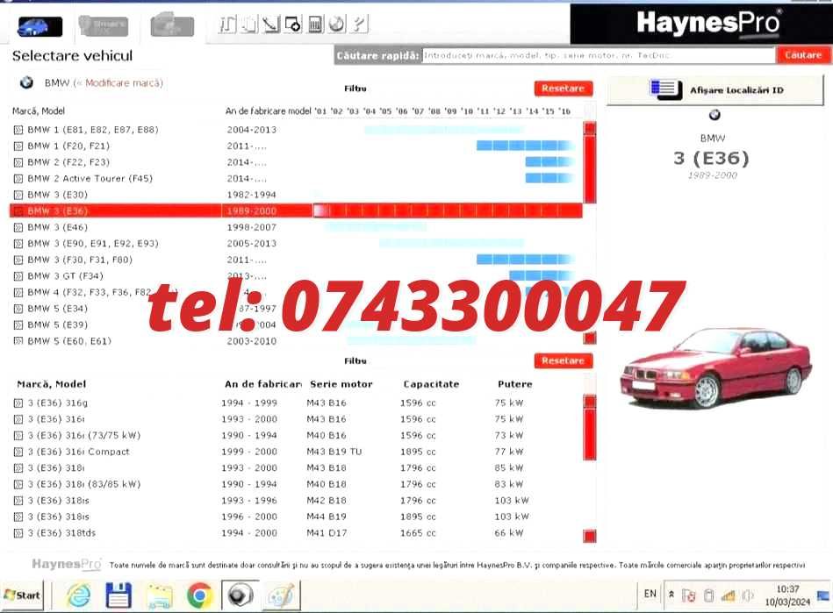Screen dimensions: 833x613
Task: Click the arrow icon for BMW 5 (E60, E61)
Action: coord(18,341)
